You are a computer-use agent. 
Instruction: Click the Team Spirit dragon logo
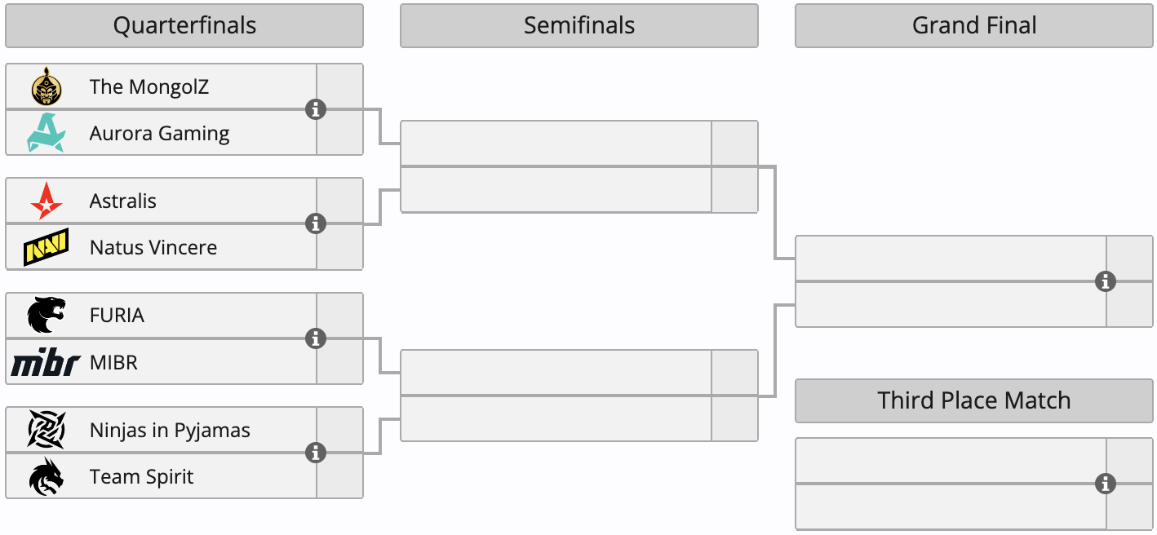click(x=47, y=477)
